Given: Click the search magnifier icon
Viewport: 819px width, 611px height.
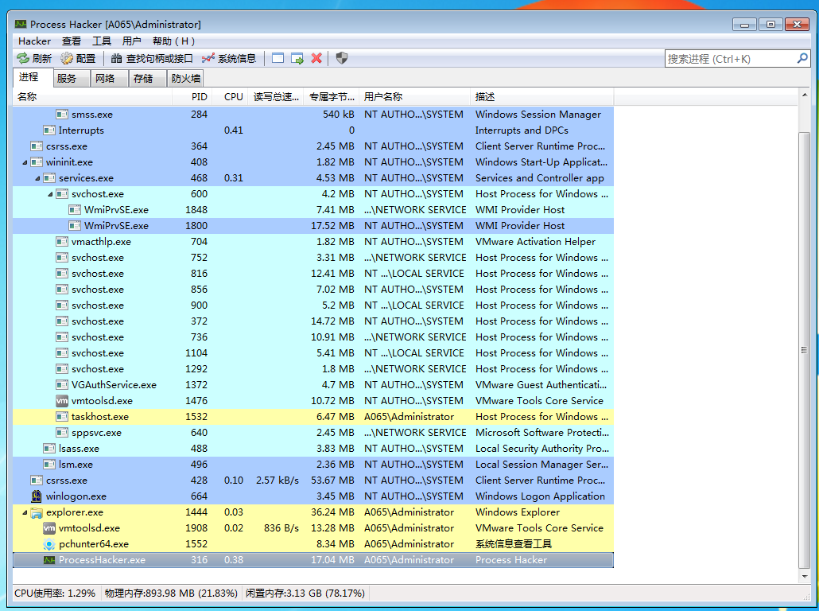Looking at the screenshot, I should click(802, 59).
